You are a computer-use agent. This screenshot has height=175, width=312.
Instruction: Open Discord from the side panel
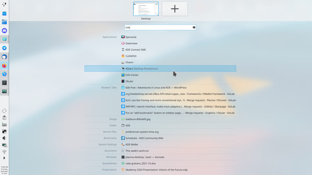pos(4,31)
